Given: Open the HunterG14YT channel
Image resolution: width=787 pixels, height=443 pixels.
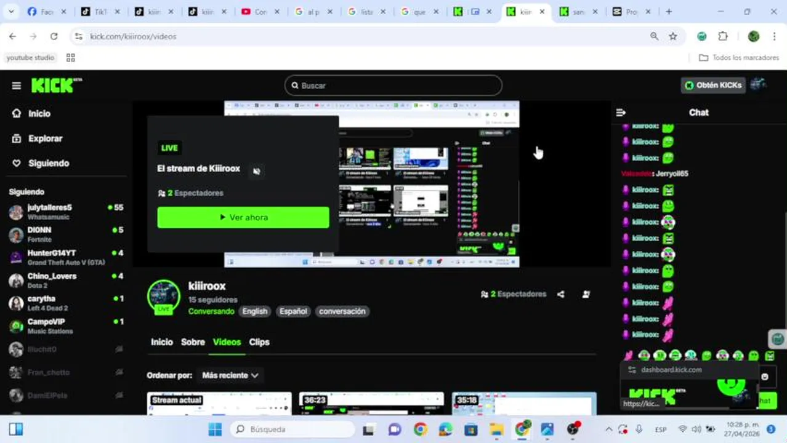Looking at the screenshot, I should (x=66, y=257).
